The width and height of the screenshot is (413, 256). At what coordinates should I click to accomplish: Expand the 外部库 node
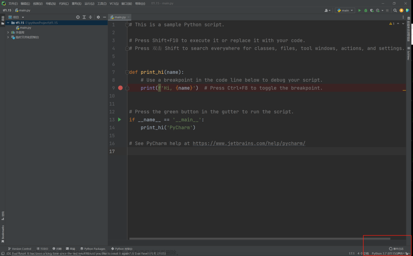pos(8,32)
